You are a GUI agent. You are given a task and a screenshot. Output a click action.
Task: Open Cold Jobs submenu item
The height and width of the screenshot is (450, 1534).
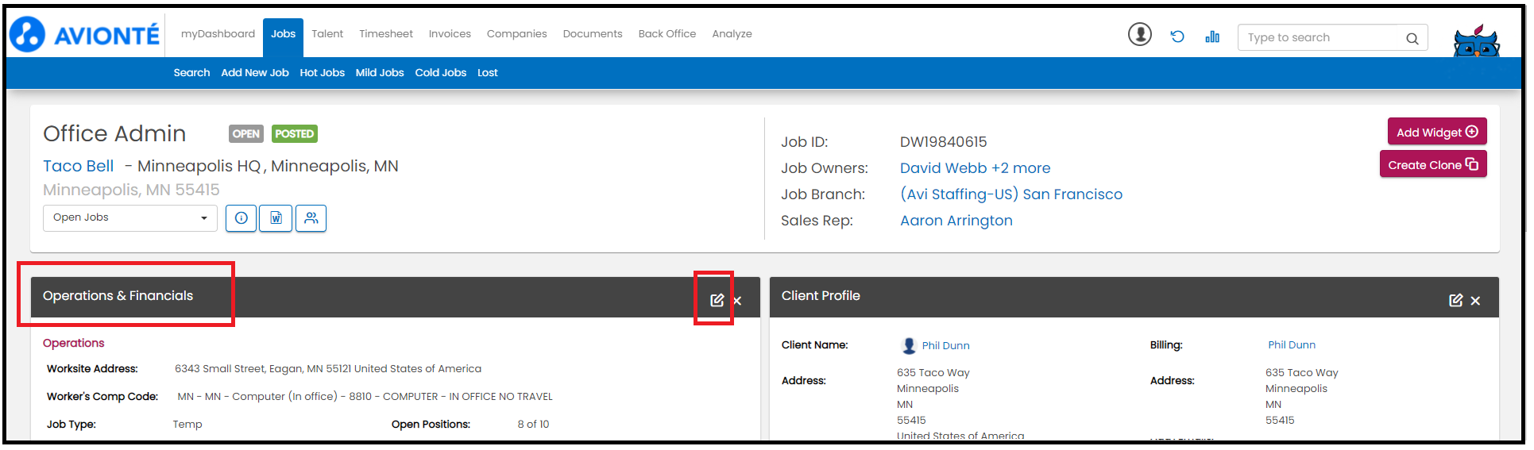[441, 73]
